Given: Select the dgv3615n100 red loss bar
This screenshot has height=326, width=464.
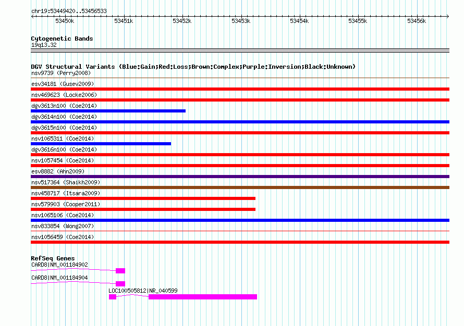Looking at the screenshot, I should 240,133.
